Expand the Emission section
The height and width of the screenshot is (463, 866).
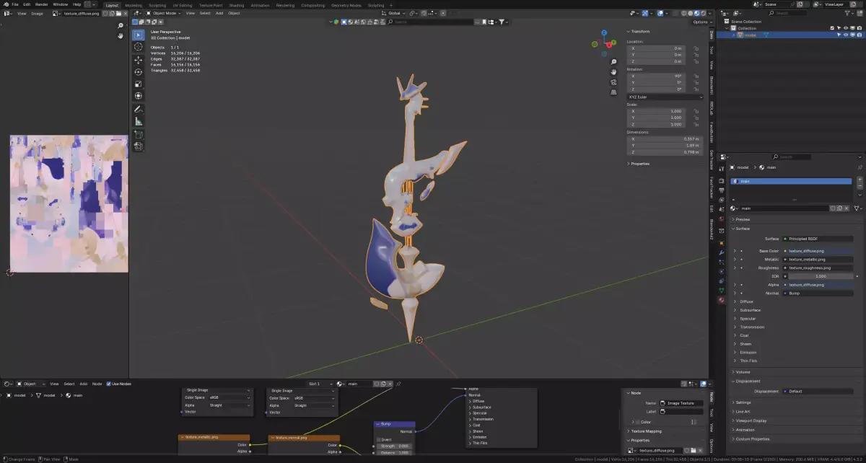click(x=747, y=352)
